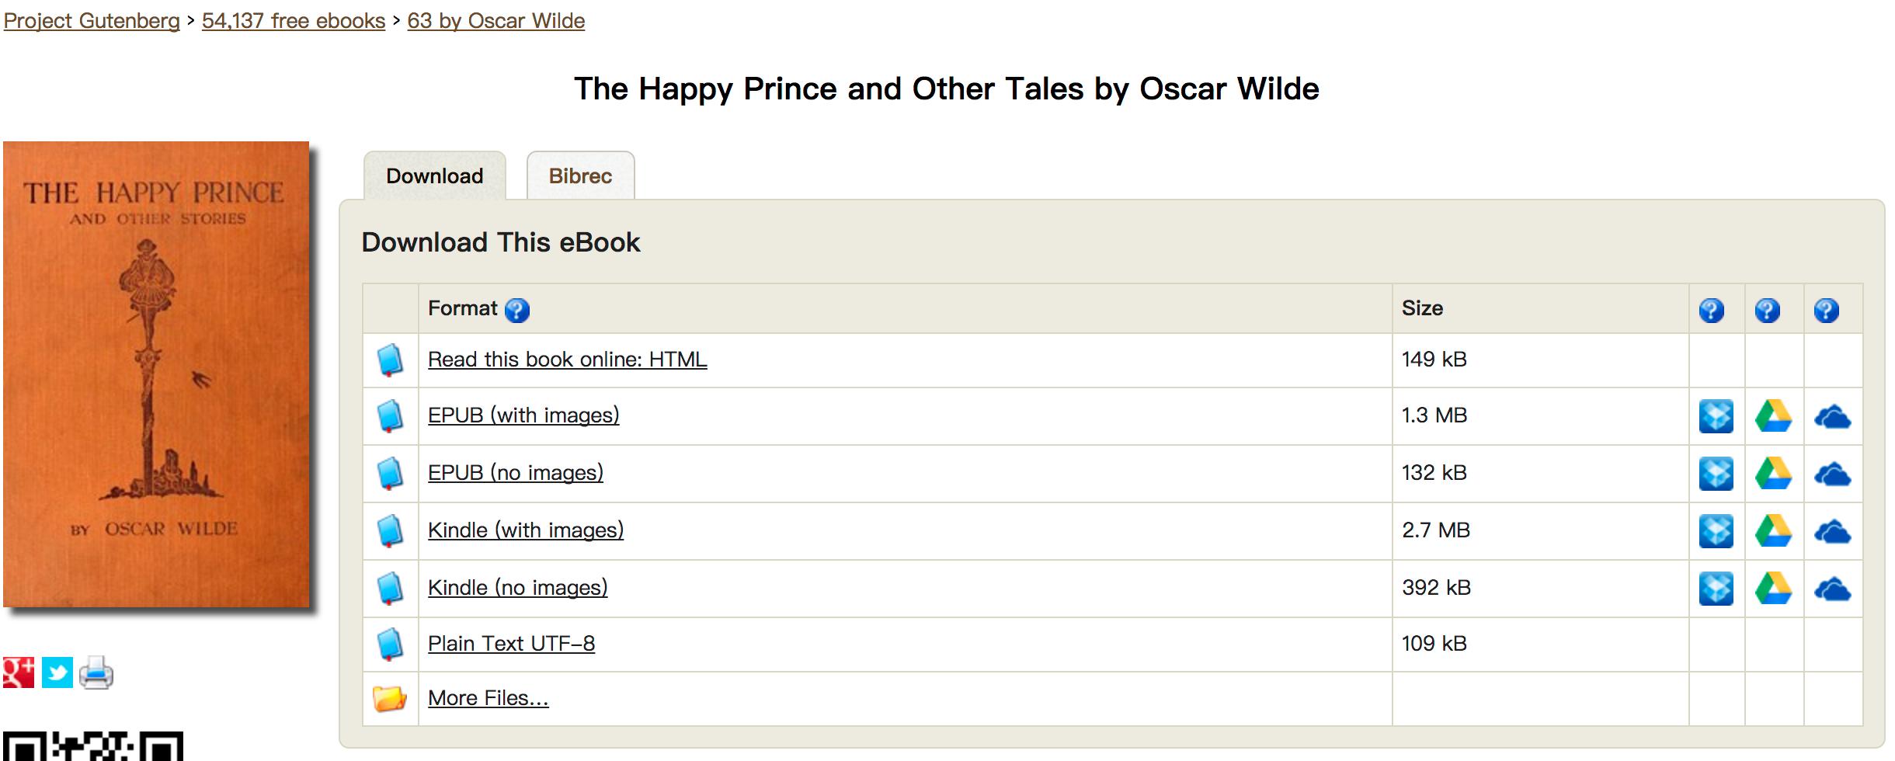
Task: Open the More Files link
Action: coord(488,698)
